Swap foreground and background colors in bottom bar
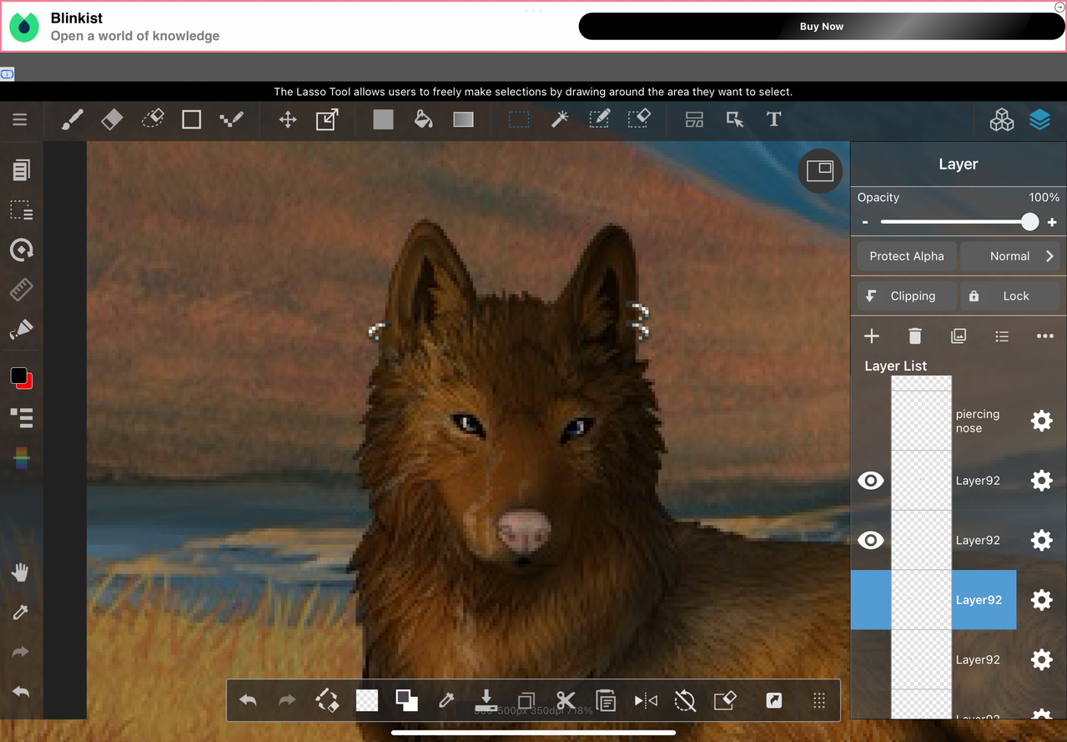The width and height of the screenshot is (1067, 742). pos(407,700)
